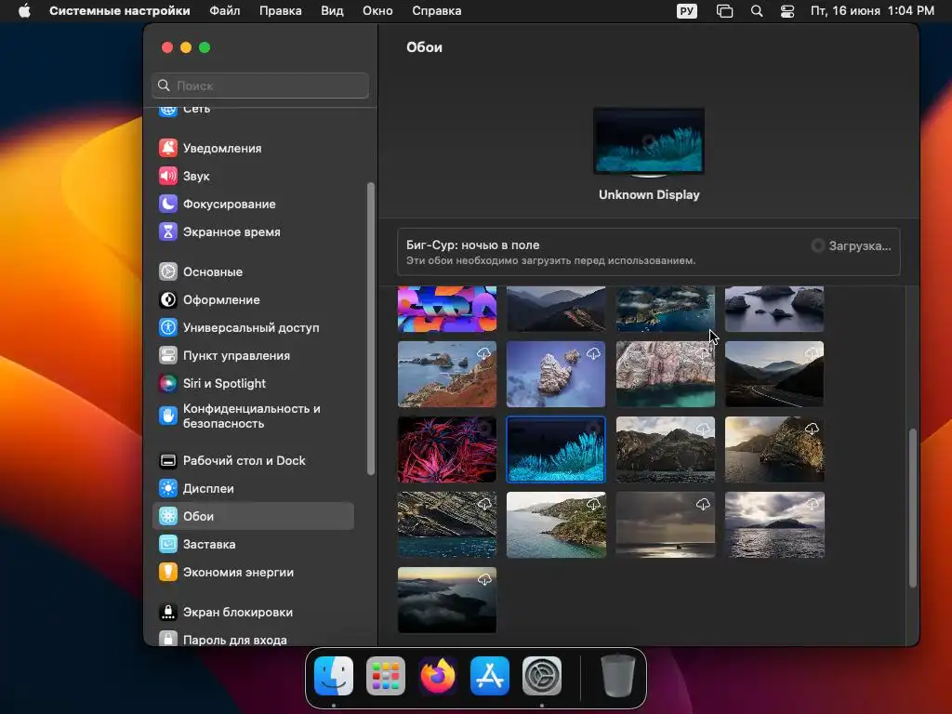This screenshot has height=714, width=952.
Task: Open the Файл menu
Action: click(x=225, y=11)
